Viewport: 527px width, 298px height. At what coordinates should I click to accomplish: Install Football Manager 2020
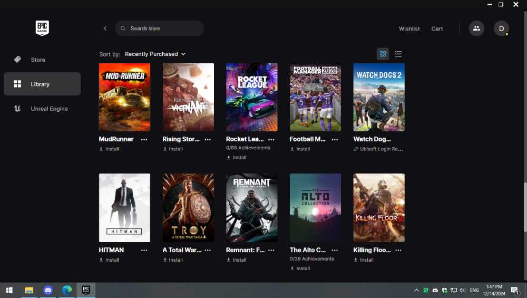click(x=300, y=149)
